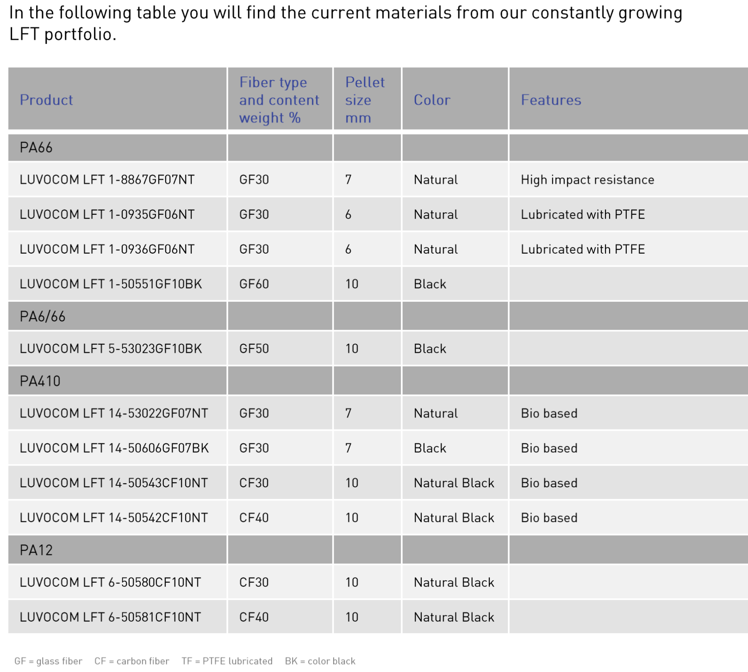Select product LUVOCOM LFT 1-8867GF07NT
This screenshot has width=748, height=672.
107,180
